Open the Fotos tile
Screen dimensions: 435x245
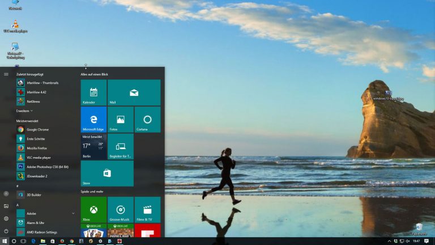[121, 120]
